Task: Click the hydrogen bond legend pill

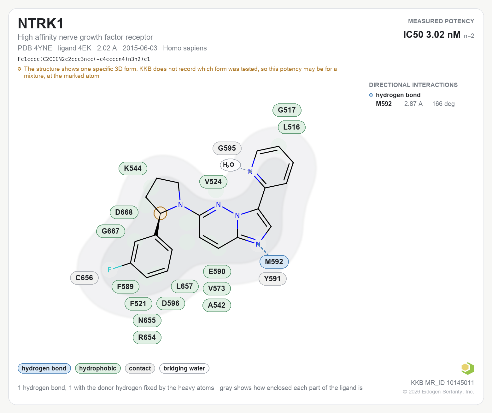Action: click(x=44, y=368)
